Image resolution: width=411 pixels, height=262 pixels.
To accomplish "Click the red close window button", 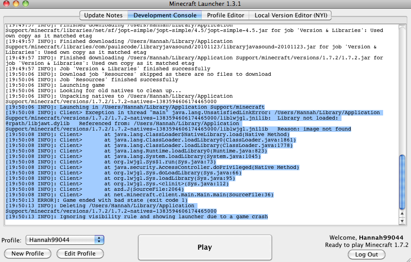I will coord(6,4).
